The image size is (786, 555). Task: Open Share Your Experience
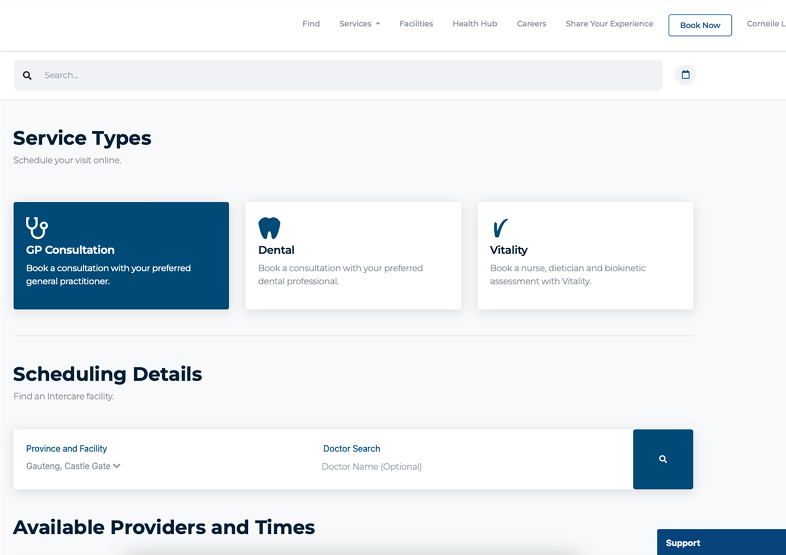(609, 24)
